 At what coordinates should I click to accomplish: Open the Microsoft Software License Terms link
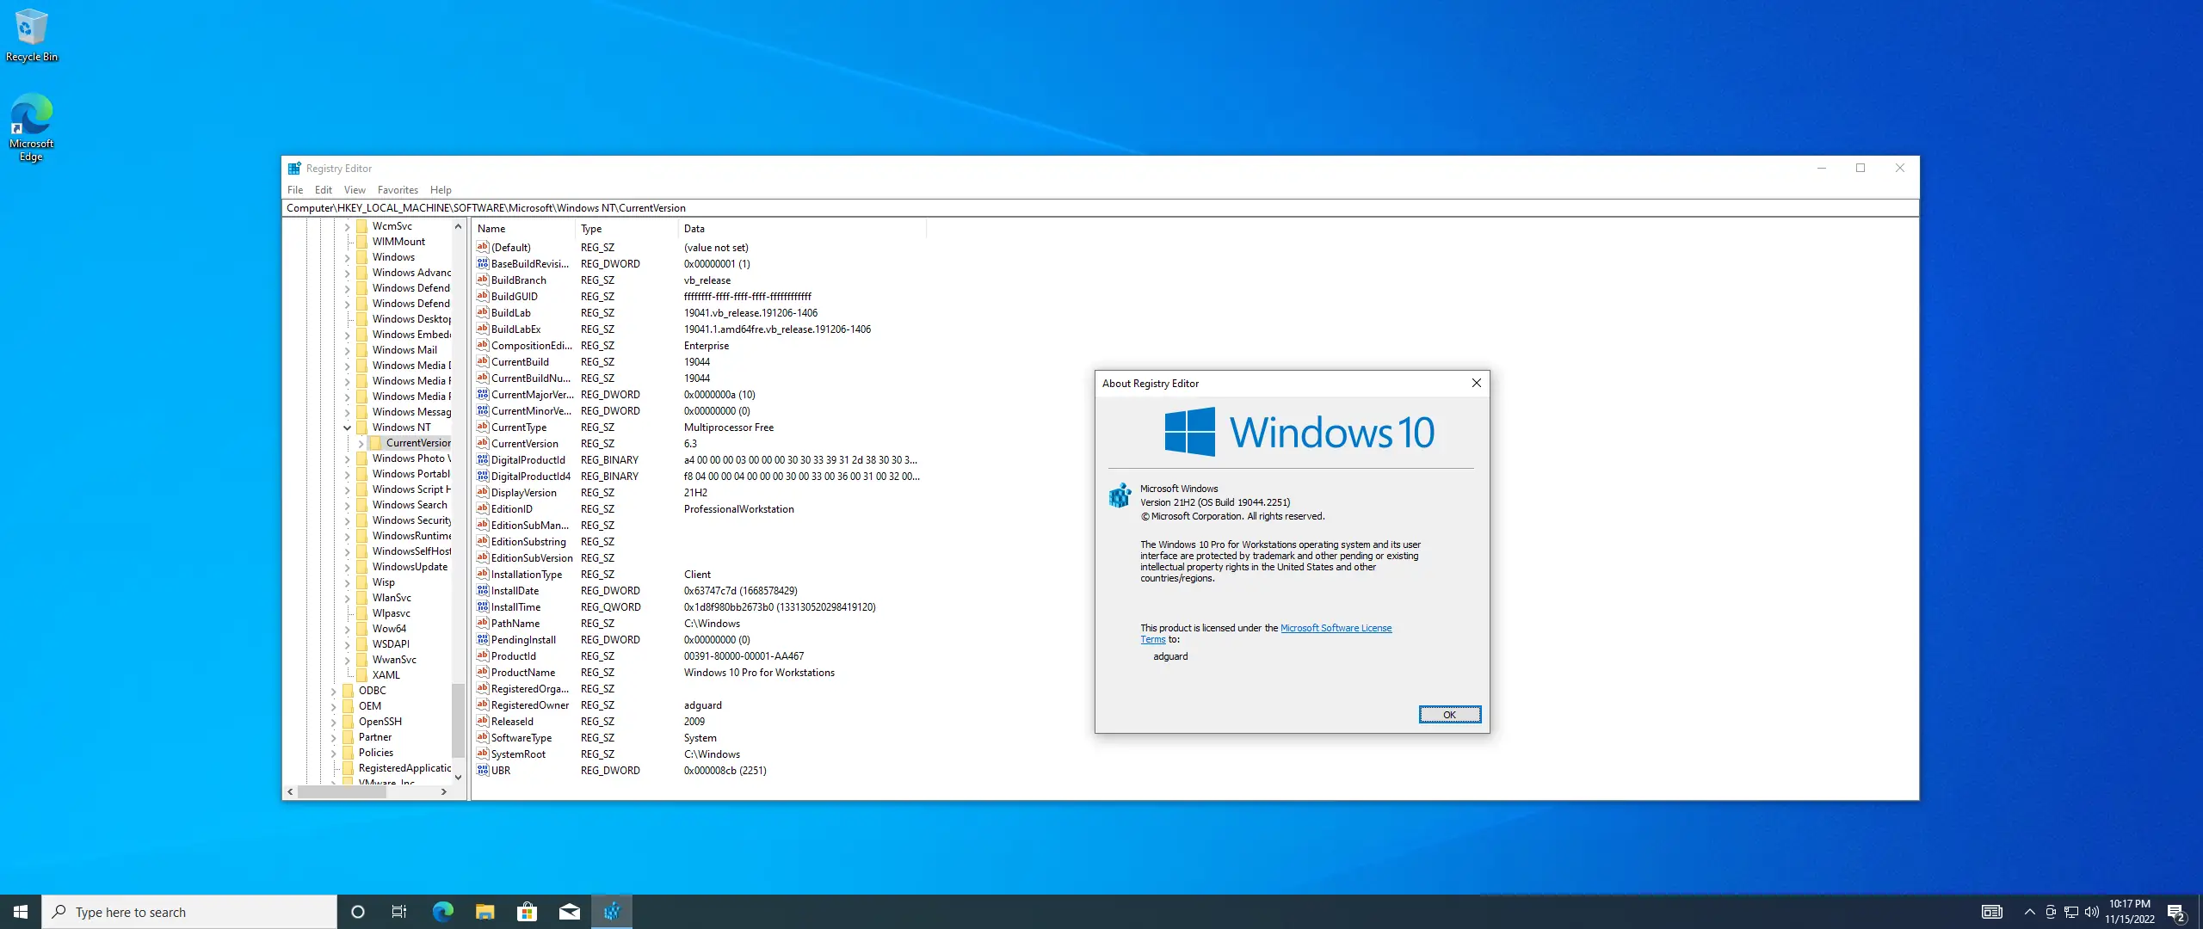[1336, 628]
